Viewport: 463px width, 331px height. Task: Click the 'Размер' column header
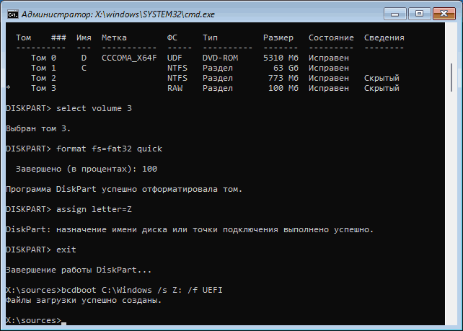pyautogui.click(x=278, y=37)
